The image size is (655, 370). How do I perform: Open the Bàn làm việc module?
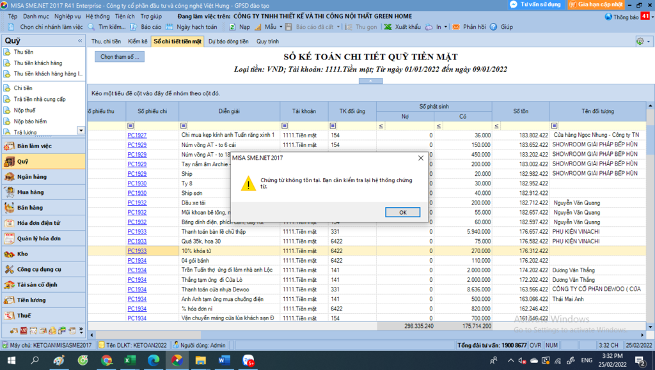pos(43,146)
